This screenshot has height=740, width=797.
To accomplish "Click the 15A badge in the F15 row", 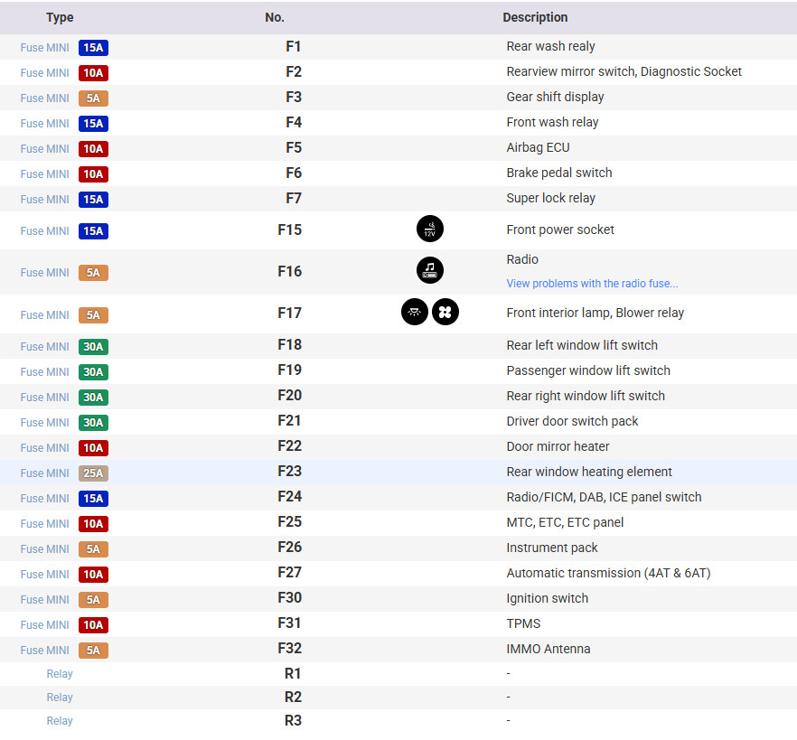I will coord(94,231).
